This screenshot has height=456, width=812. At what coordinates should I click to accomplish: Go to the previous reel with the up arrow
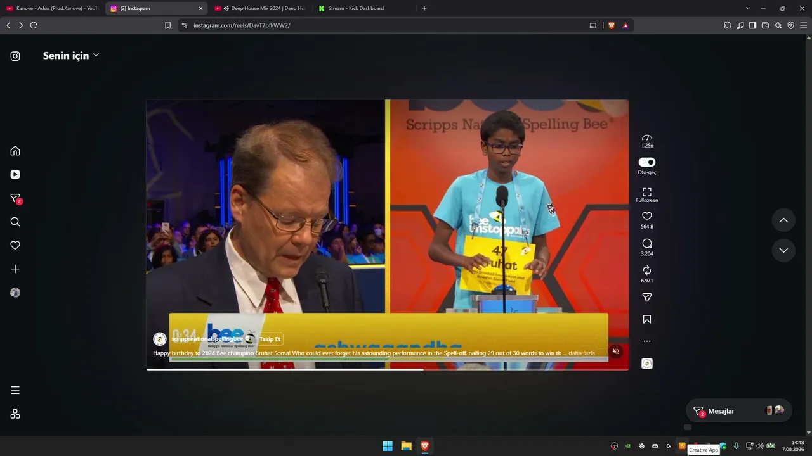tap(783, 220)
